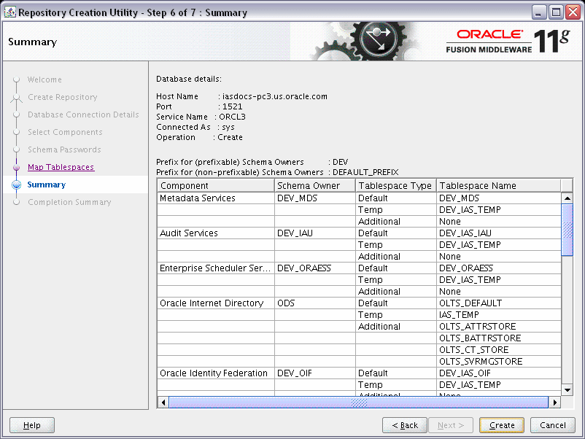Click the DEFAULT_PREFIX value

tap(365, 172)
